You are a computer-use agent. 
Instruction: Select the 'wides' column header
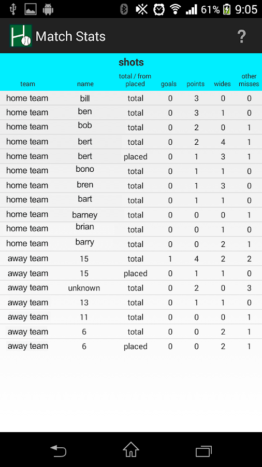point(222,84)
